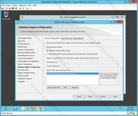Click the padlock security icon in status bar
Screen dimensions: 138x116
(x=134, y=113)
